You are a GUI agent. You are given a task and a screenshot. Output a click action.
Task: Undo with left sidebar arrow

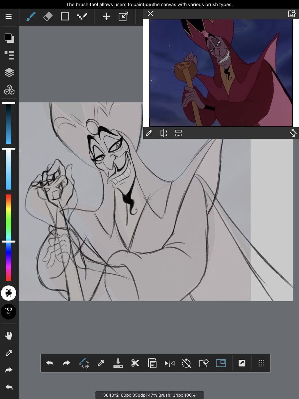click(9, 387)
